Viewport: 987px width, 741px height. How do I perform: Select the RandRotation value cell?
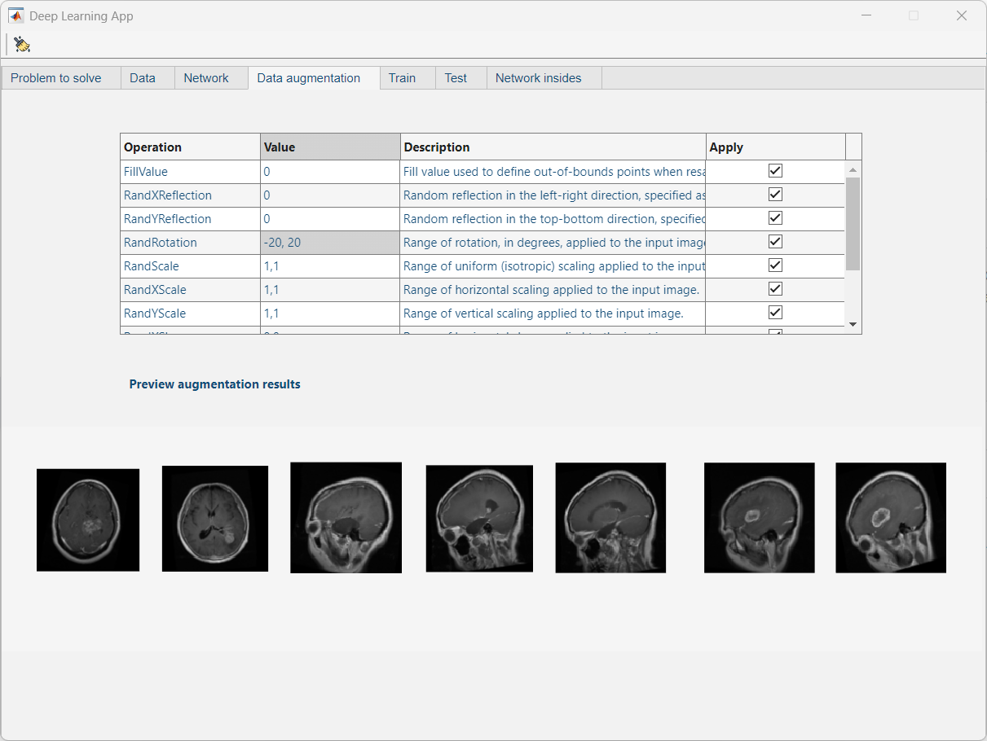pyautogui.click(x=330, y=243)
